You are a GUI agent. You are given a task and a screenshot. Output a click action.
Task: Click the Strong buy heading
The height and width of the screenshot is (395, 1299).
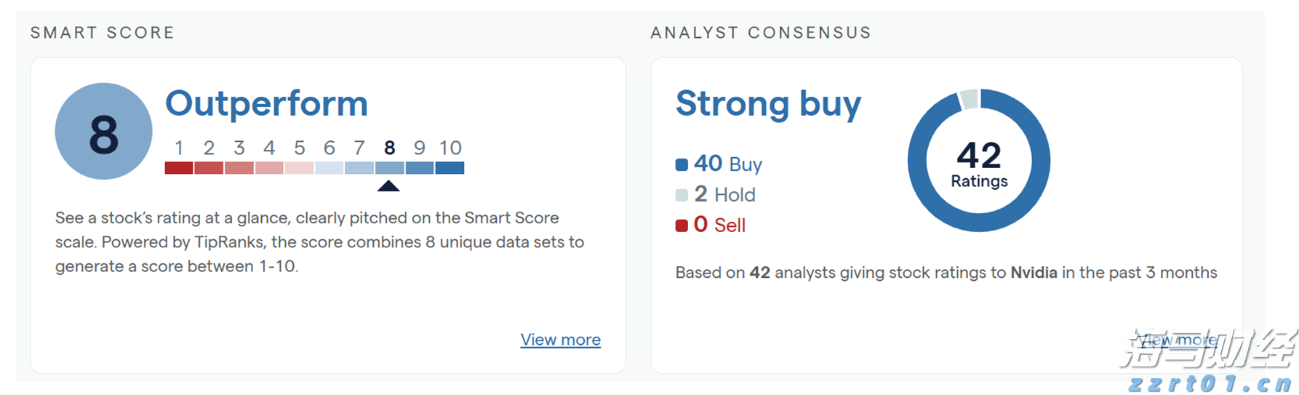point(768,103)
